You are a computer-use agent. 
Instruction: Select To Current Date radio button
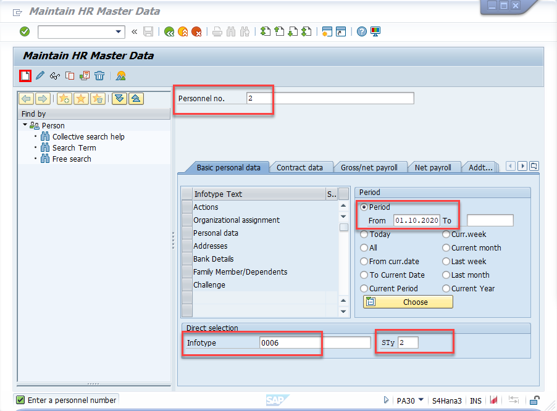364,275
